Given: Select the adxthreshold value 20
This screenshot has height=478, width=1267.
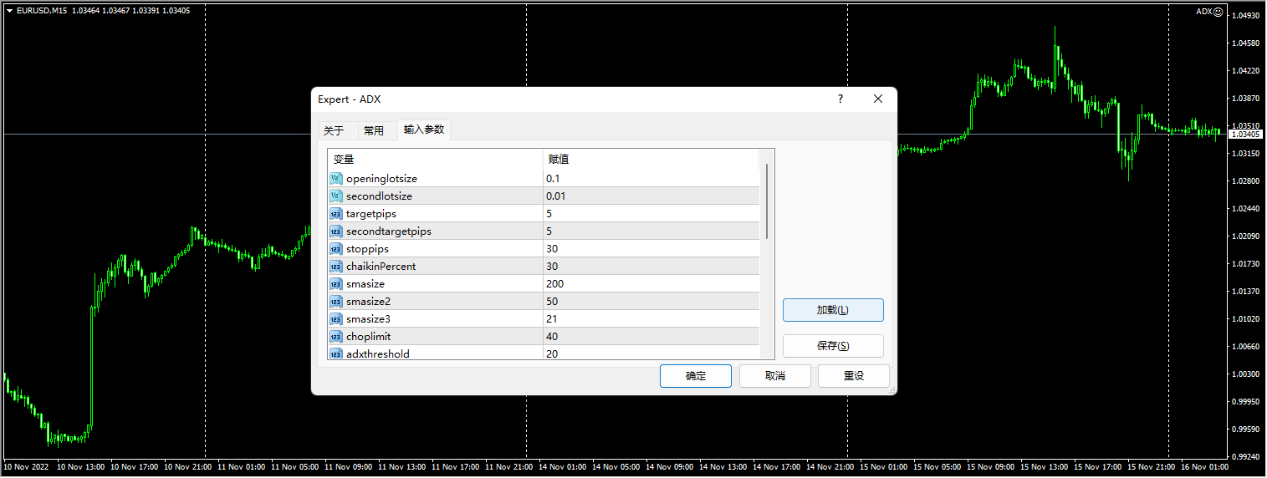Looking at the screenshot, I should (x=651, y=353).
